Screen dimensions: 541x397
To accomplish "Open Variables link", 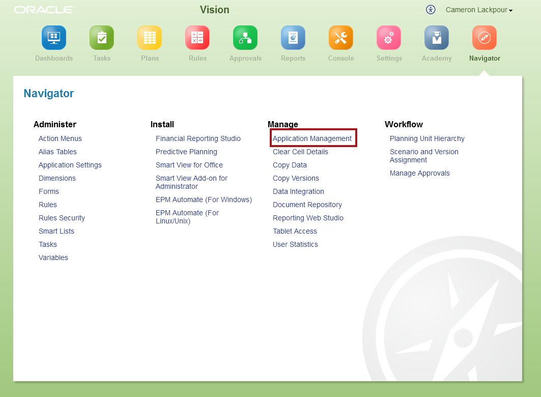I will pyautogui.click(x=53, y=258).
